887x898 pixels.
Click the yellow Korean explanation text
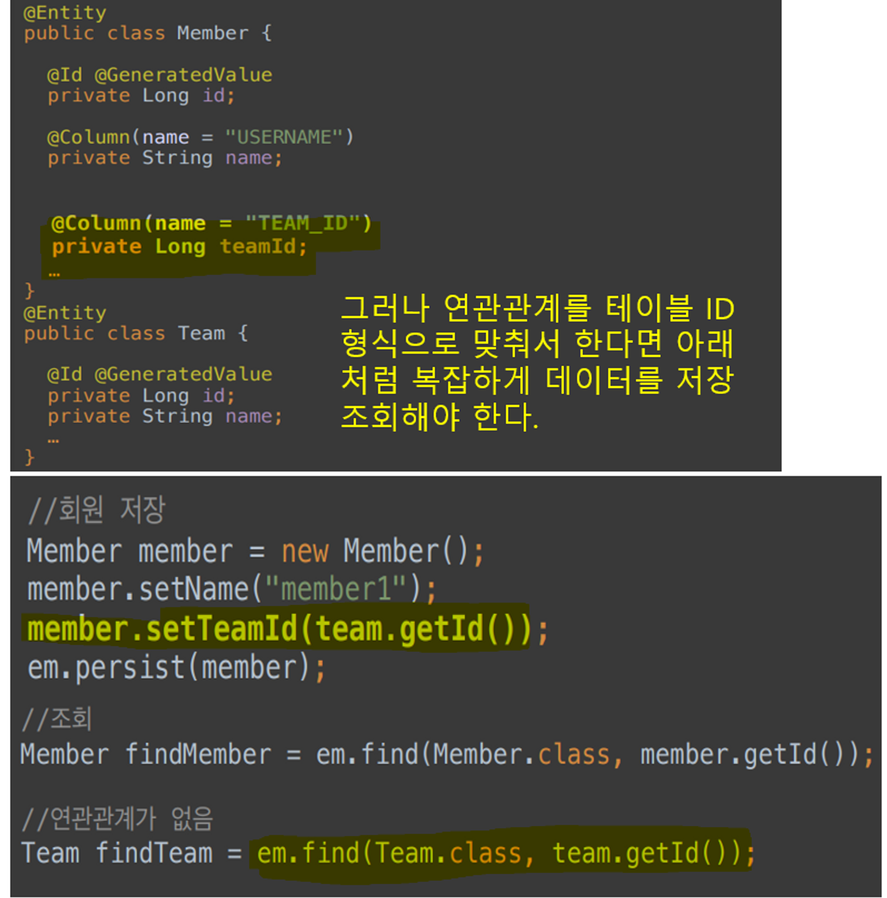click(x=537, y=362)
